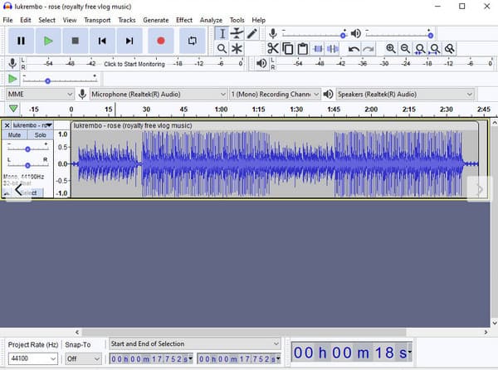Click the timeline options green triangle
The image size is (498, 370).
click(x=13, y=109)
